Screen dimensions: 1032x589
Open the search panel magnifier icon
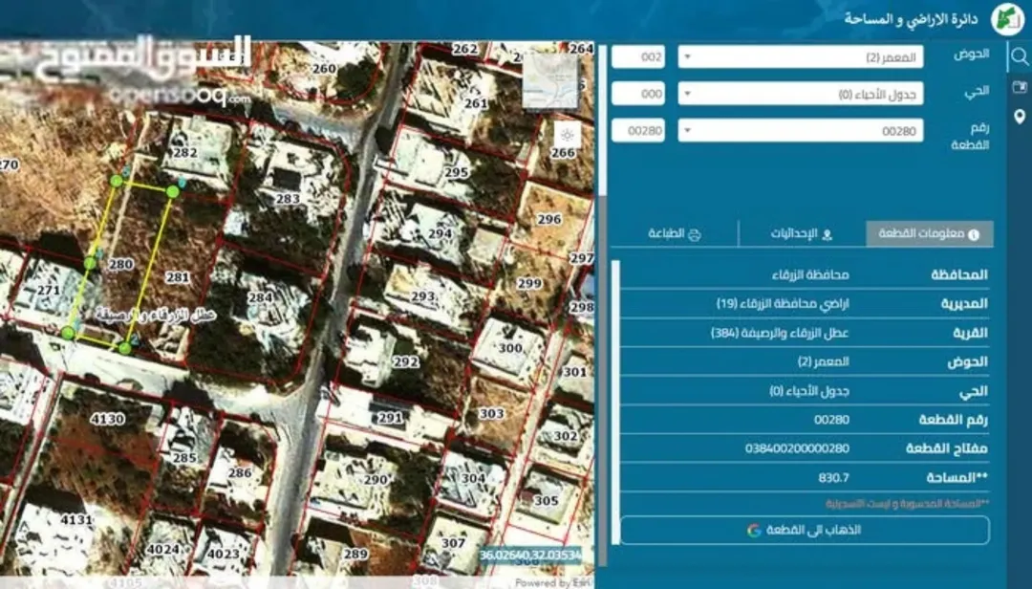(x=1020, y=56)
